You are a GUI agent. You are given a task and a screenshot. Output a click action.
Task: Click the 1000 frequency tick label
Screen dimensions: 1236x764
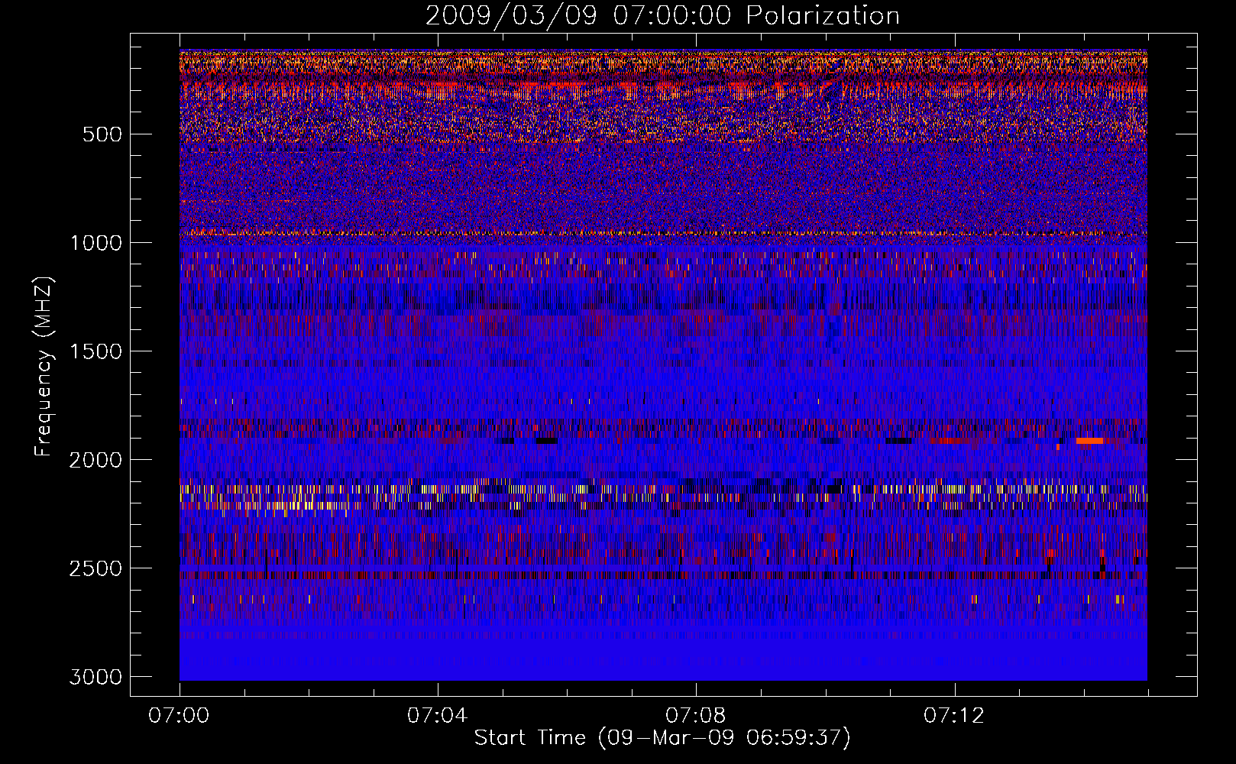click(x=95, y=243)
